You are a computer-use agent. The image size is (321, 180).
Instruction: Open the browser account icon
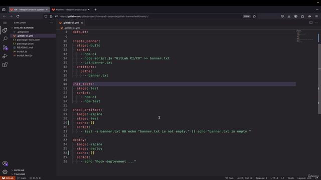click(x=295, y=16)
